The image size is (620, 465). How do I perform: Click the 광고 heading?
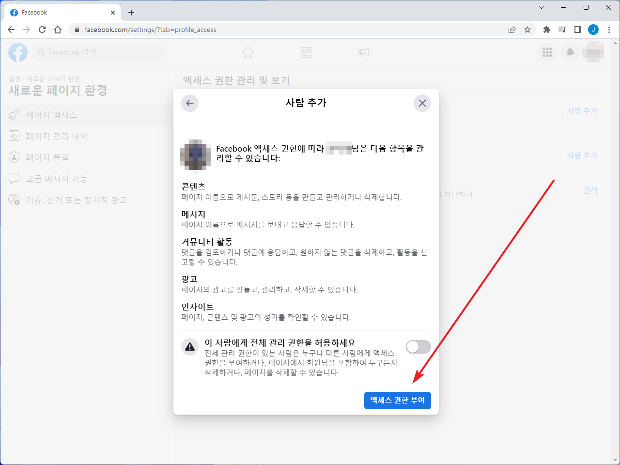189,279
